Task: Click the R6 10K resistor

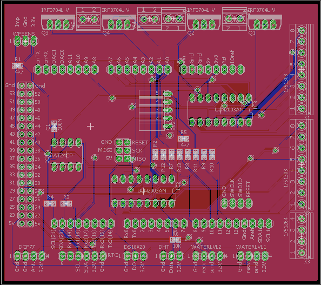Action: pos(176,240)
